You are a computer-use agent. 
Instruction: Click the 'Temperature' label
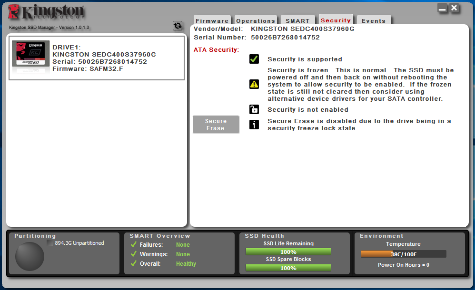click(x=403, y=244)
